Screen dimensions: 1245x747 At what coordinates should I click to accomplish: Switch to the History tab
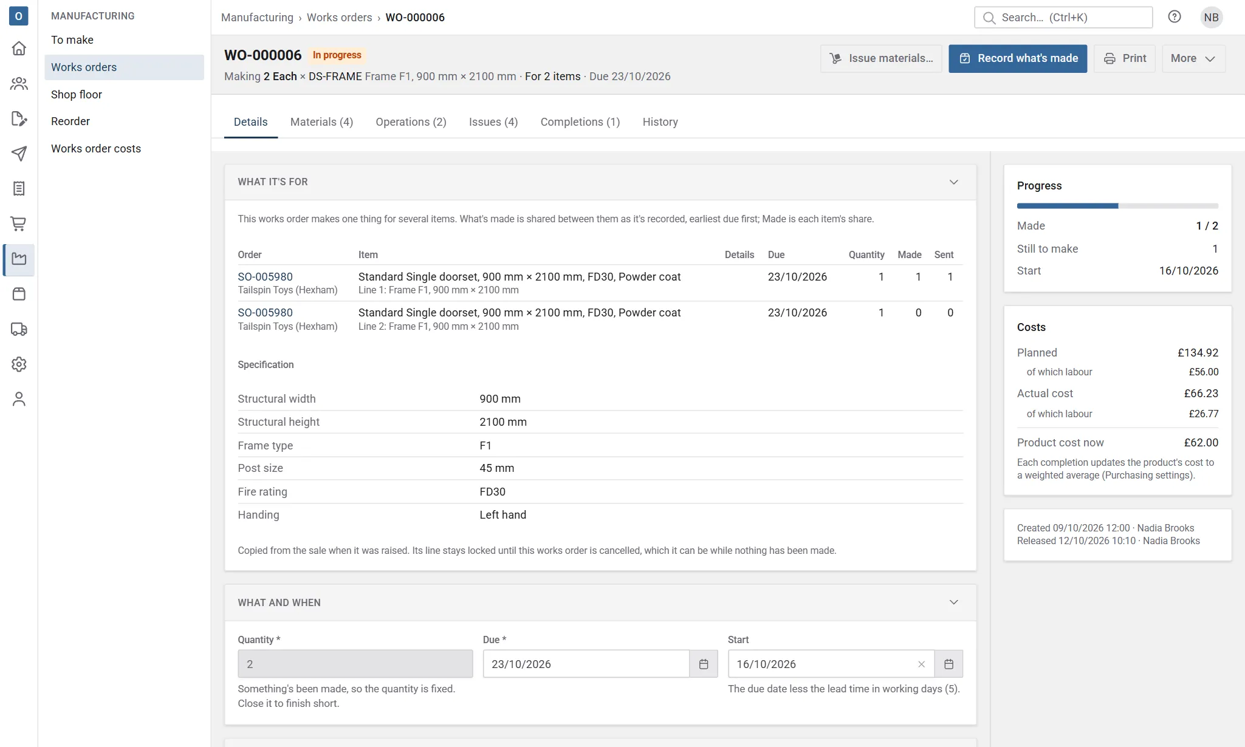(660, 122)
